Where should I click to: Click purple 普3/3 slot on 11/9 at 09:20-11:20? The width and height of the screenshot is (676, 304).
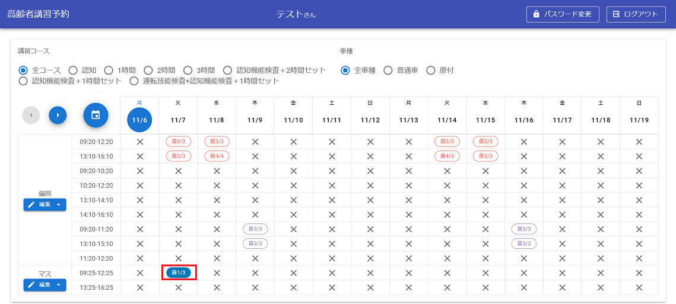click(255, 229)
